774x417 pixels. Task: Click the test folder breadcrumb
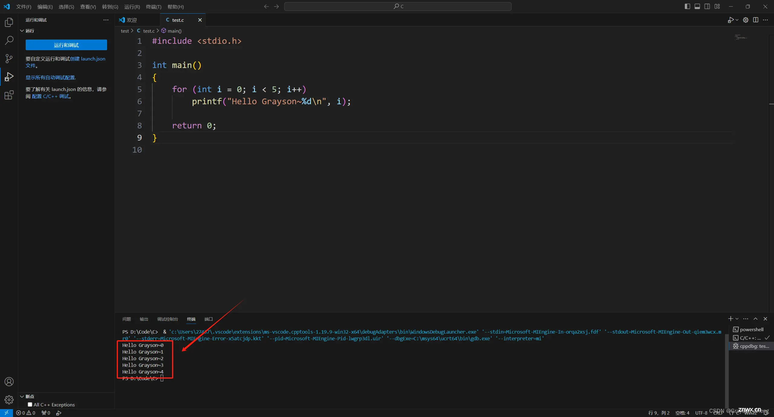pyautogui.click(x=125, y=31)
